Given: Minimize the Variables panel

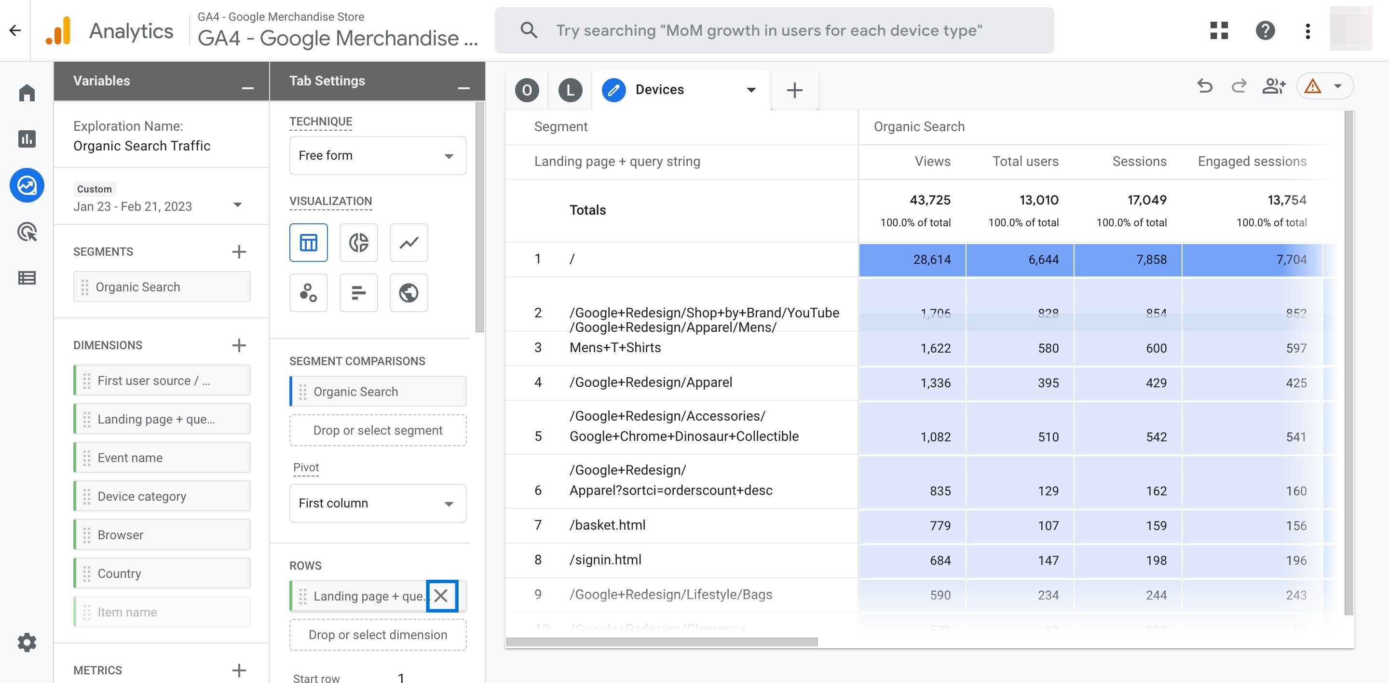Looking at the screenshot, I should [247, 88].
